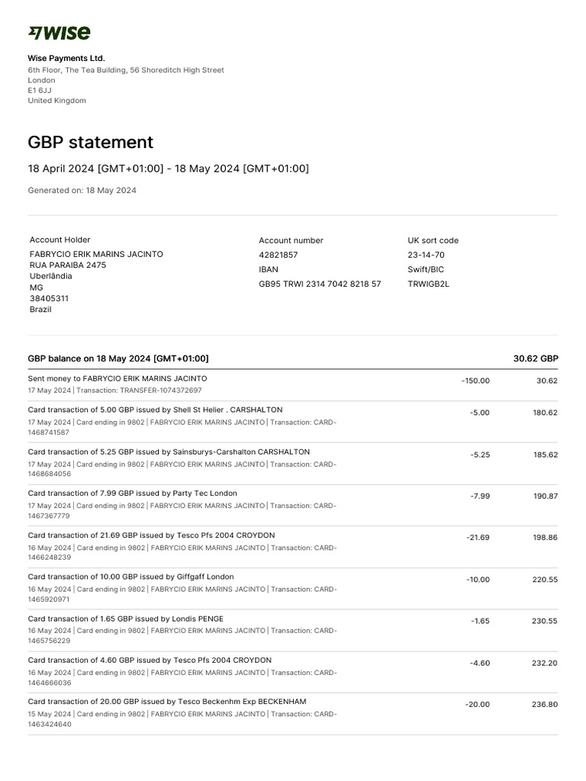Select the Giffgaff London transaction row
Viewport: 586px width, 781px height.
(130, 577)
